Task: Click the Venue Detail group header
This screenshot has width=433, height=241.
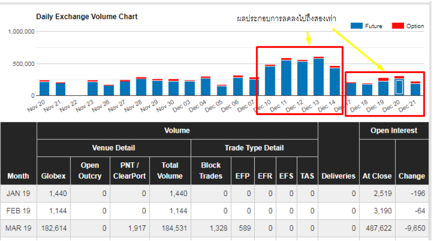Action: pos(113,148)
